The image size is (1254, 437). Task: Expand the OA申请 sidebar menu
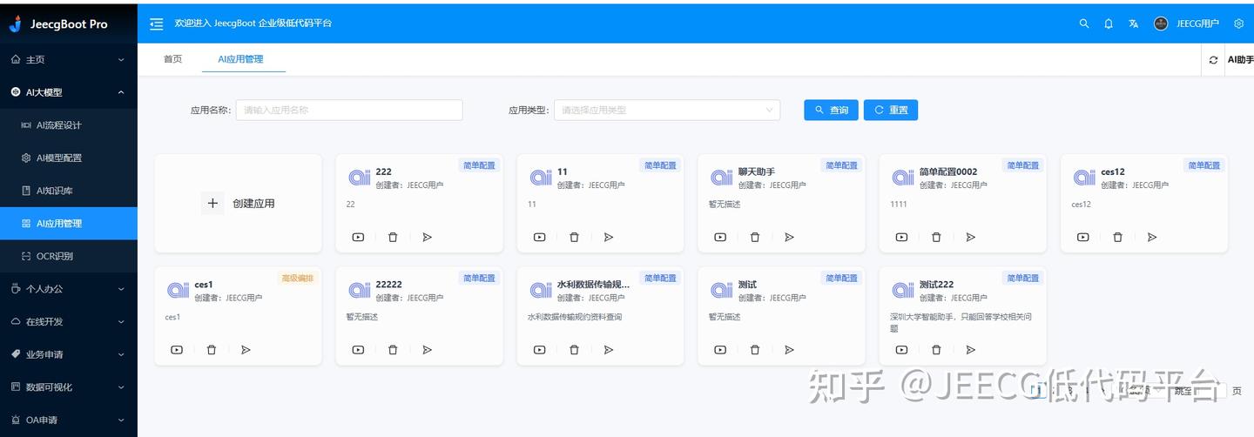tap(69, 420)
